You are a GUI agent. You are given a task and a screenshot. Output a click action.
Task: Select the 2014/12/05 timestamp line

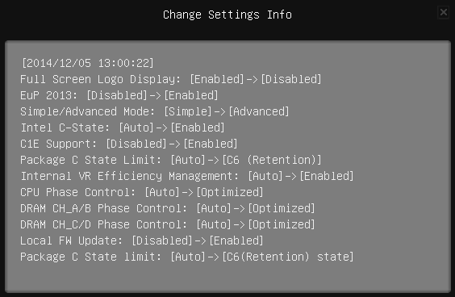[88, 63]
